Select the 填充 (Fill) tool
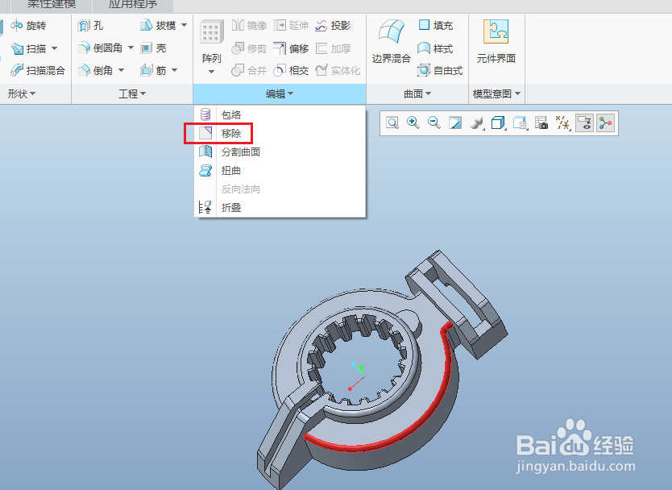The image size is (672, 490). click(435, 26)
